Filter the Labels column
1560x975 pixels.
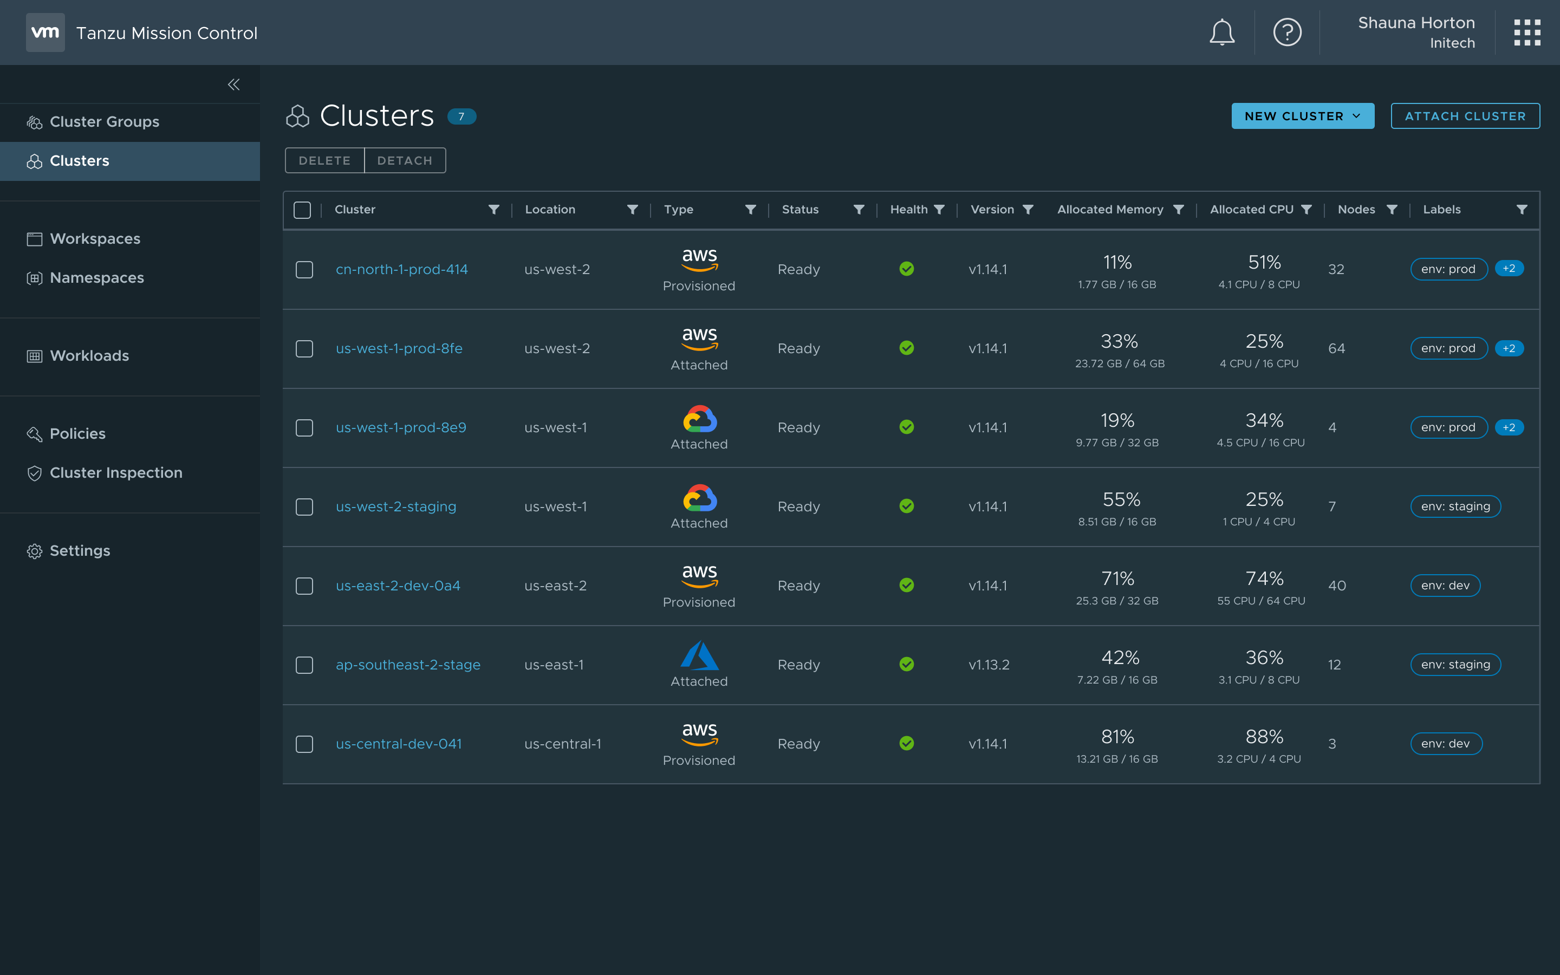click(1522, 210)
